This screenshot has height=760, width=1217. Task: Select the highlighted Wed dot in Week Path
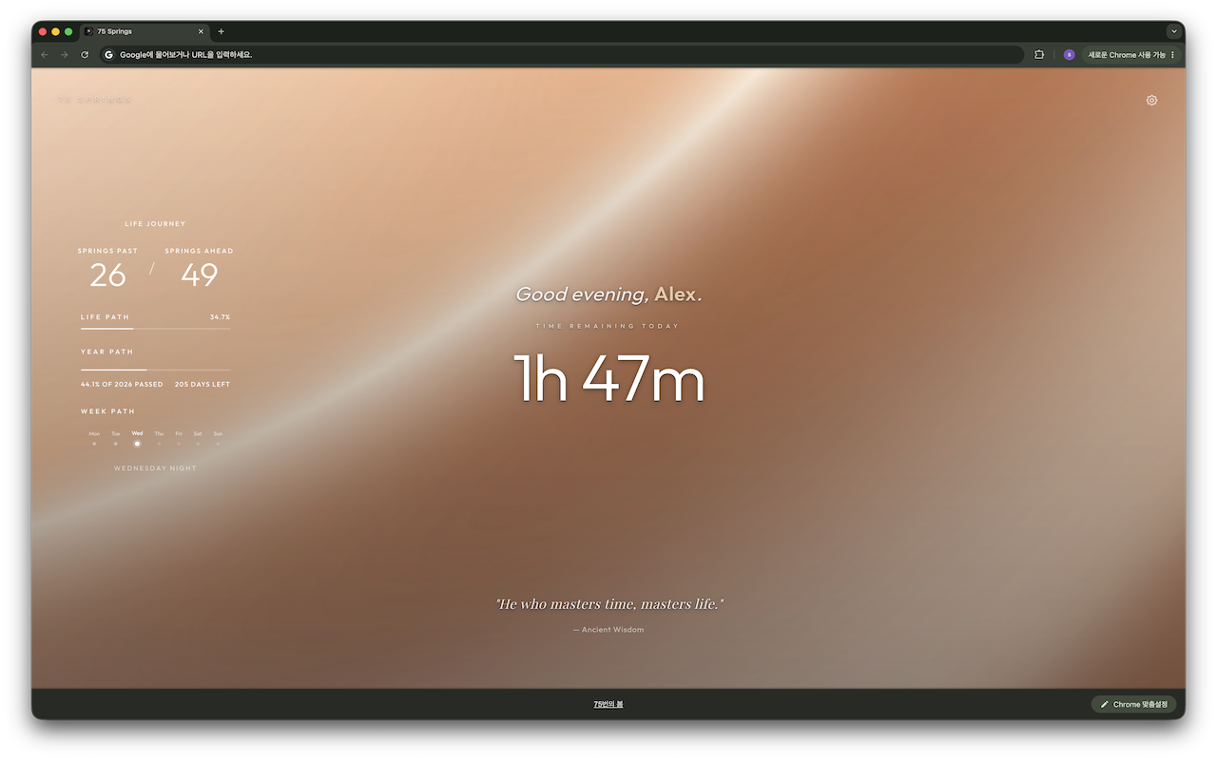click(137, 444)
